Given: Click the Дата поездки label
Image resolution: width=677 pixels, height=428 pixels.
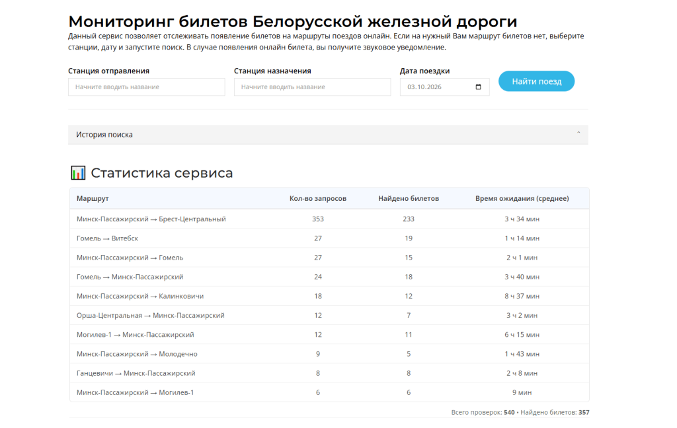Looking at the screenshot, I should tap(424, 71).
